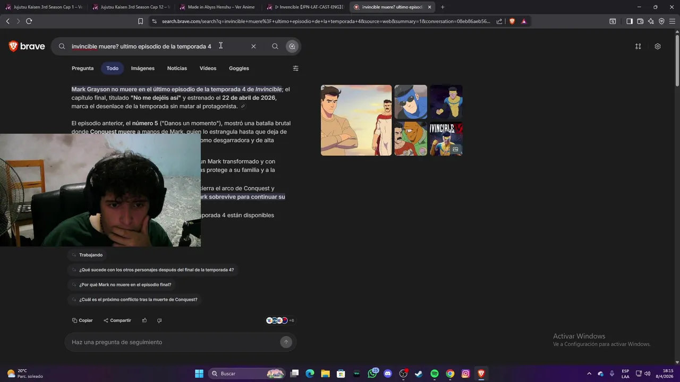Open search filters slider icon
The image size is (680, 382).
296,68
